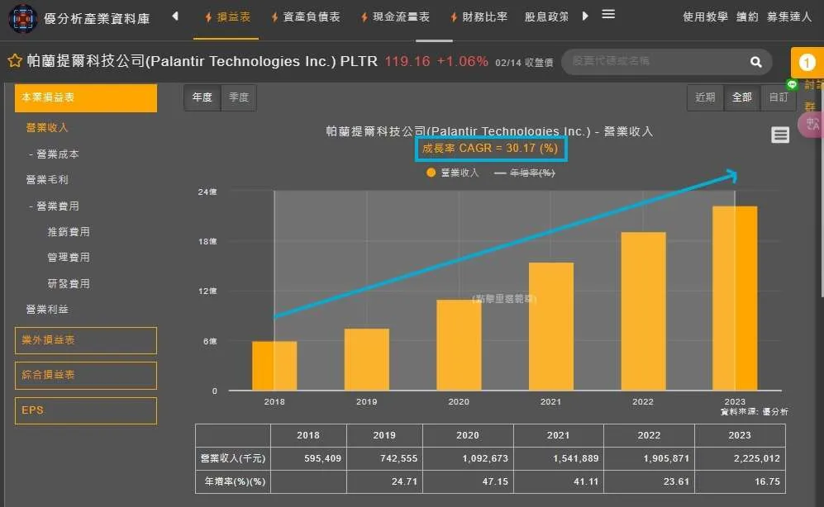Open chart context menu icon
Screen dimensions: 824x507
pyautogui.click(x=780, y=135)
